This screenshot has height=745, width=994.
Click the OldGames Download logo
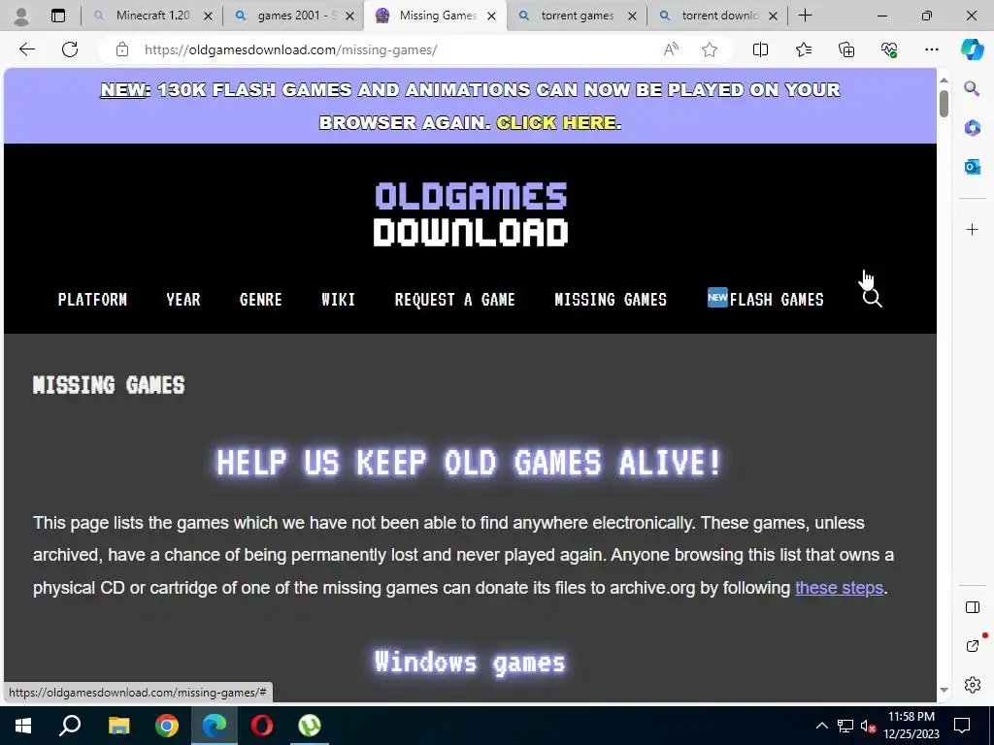click(471, 214)
